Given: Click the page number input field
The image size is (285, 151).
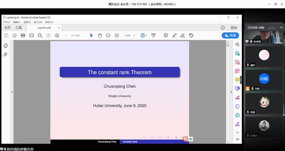Looking at the screenshot, I should [x=66, y=36].
